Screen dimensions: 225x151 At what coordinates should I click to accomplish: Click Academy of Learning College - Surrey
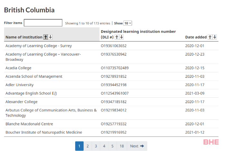39,46
